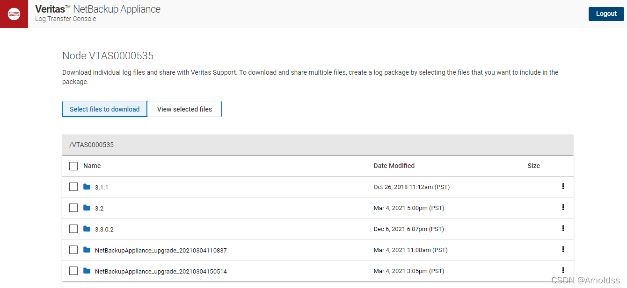The image size is (627, 288).
Task: Log out using the Logout button
Action: point(606,14)
